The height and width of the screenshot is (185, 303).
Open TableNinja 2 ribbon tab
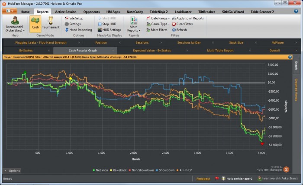click(x=159, y=12)
